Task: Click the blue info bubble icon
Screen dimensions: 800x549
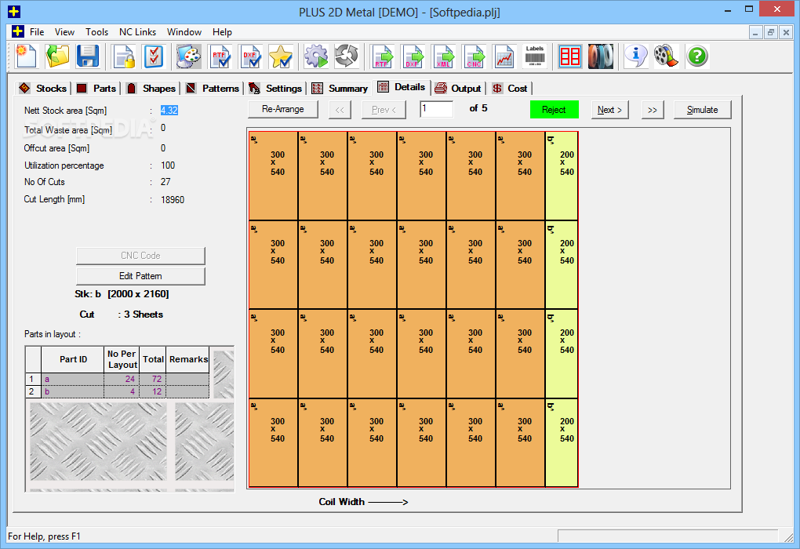Action: tap(635, 56)
